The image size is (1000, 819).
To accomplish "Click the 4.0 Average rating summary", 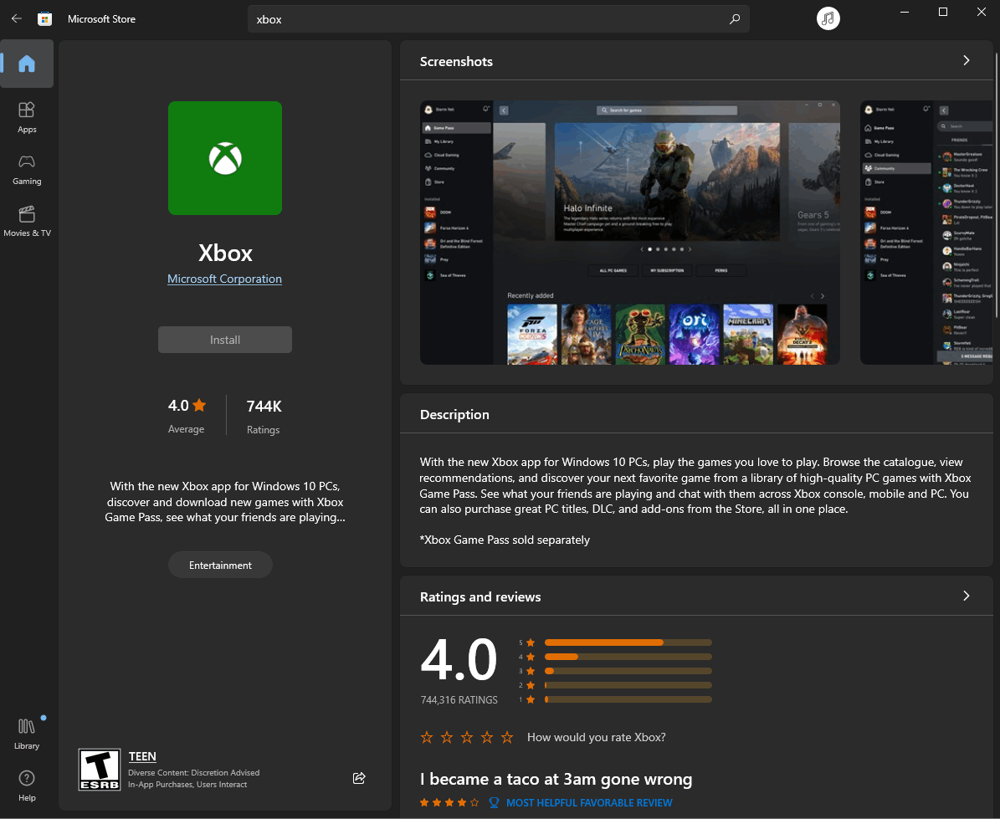I will (x=187, y=416).
